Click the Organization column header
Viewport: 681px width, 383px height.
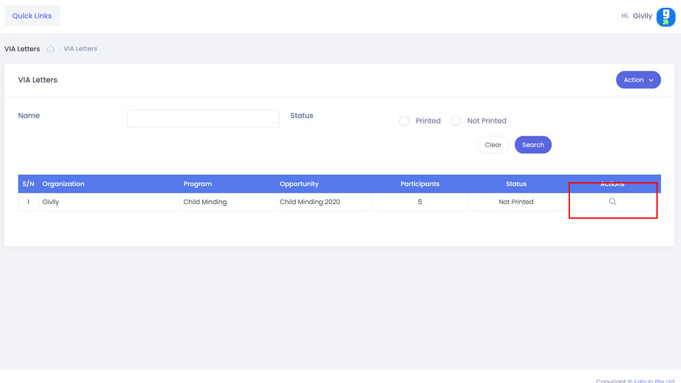(x=63, y=184)
